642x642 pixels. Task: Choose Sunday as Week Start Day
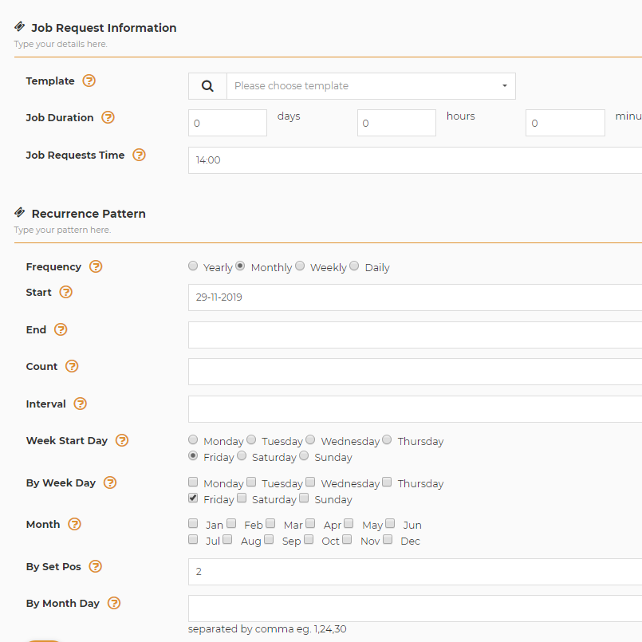click(304, 455)
